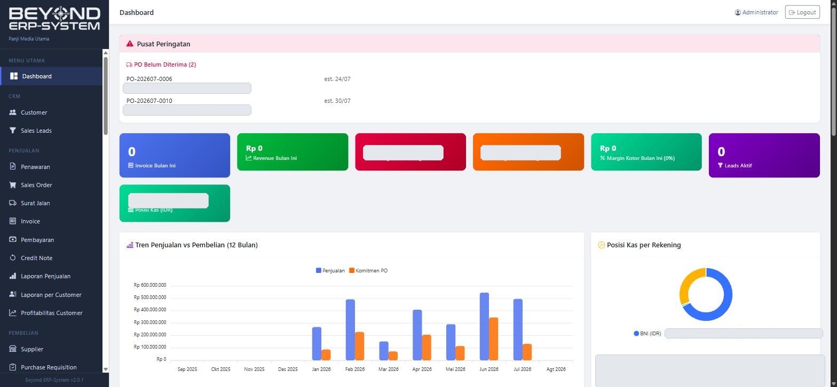Open purchase order PO-202607-0010
This screenshot has height=387, width=837.
149,101
